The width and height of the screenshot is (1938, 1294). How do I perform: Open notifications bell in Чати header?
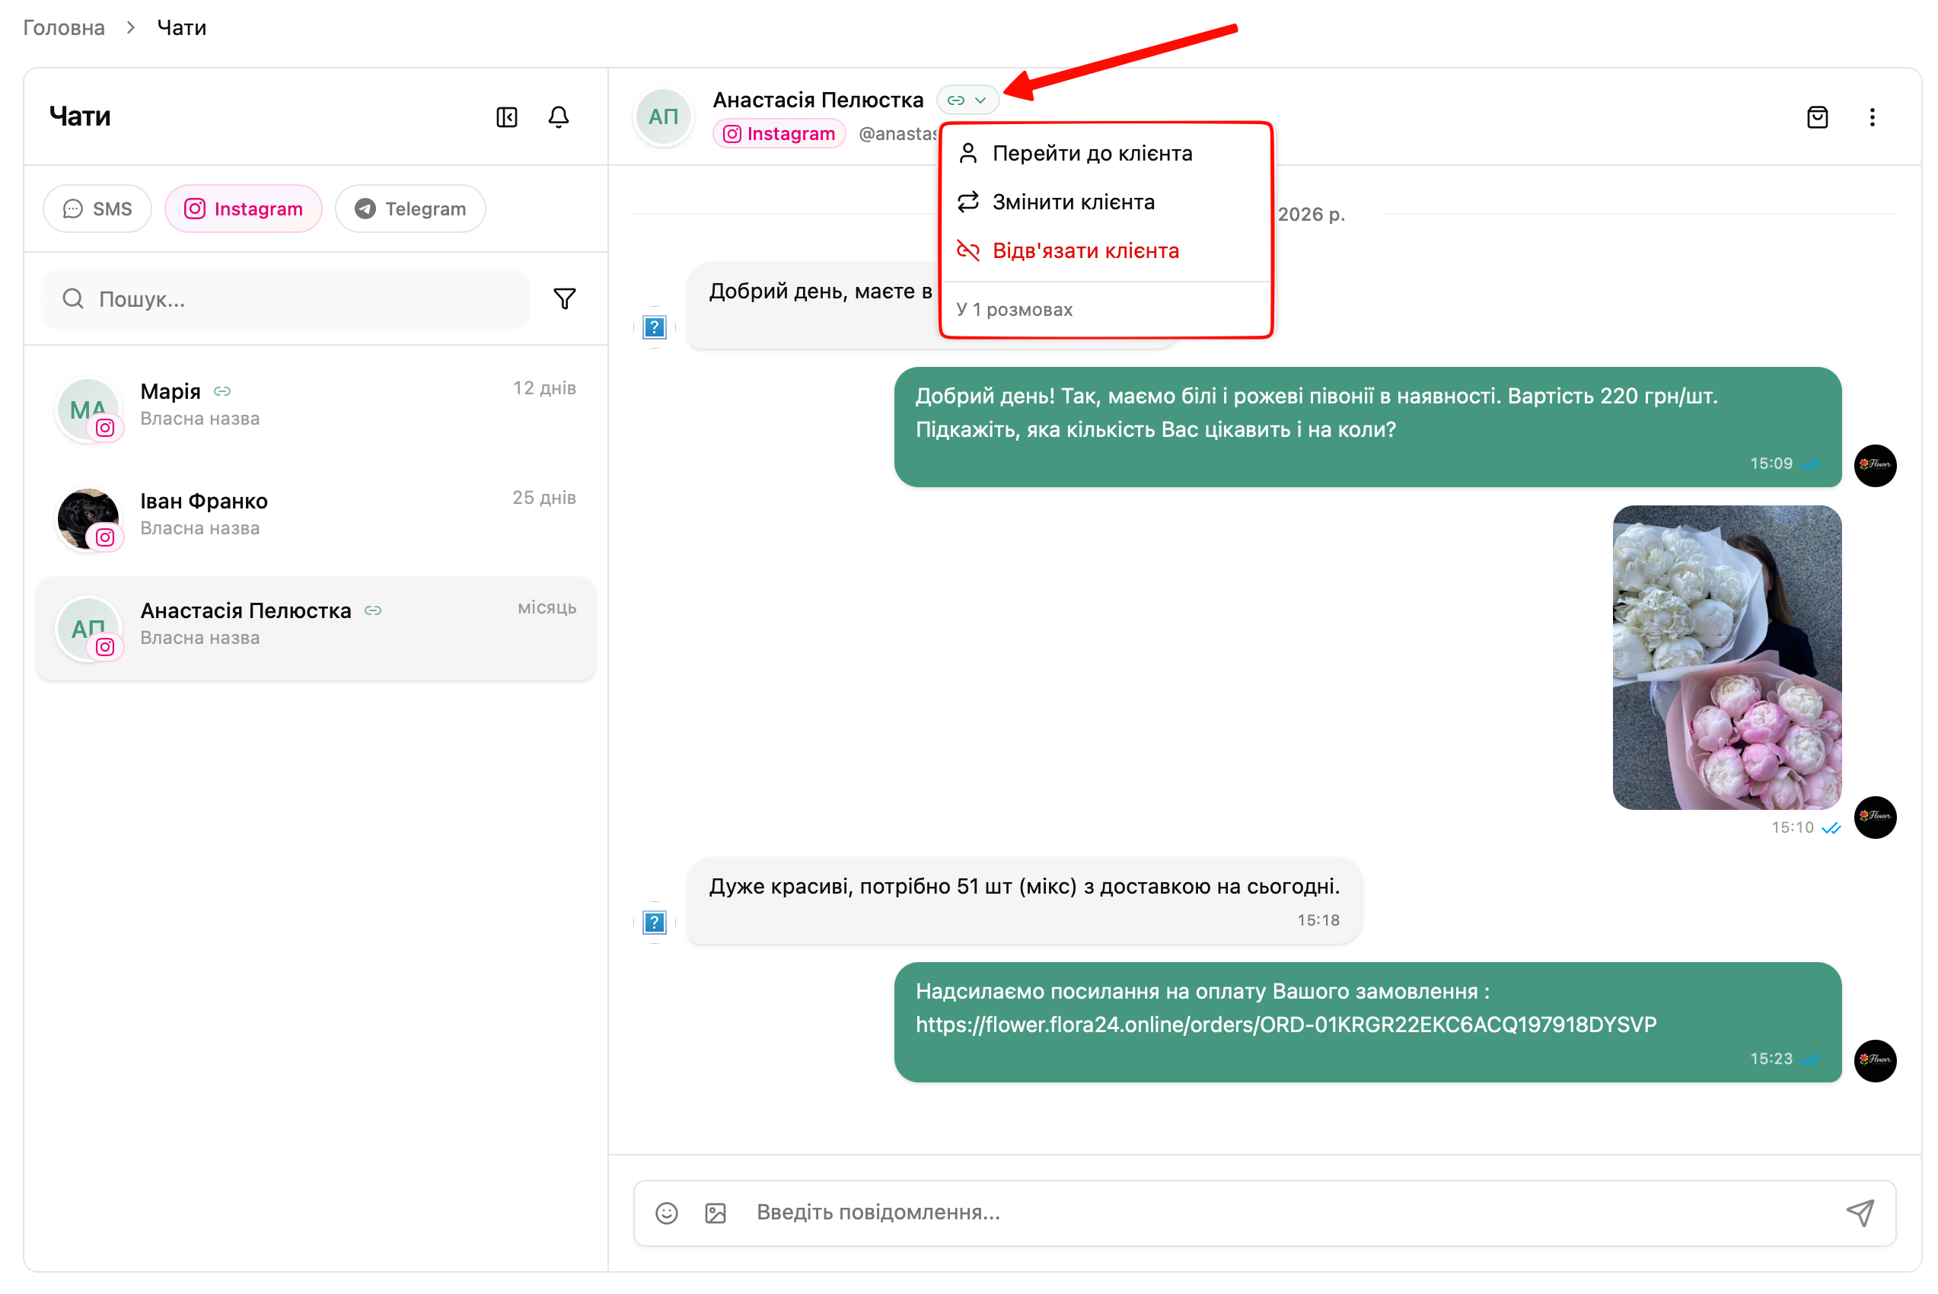(559, 117)
